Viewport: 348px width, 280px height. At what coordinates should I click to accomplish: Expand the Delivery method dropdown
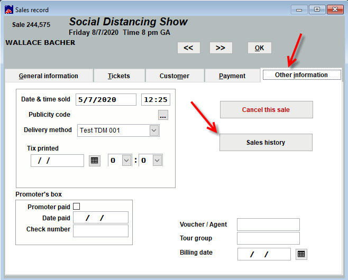(x=154, y=130)
